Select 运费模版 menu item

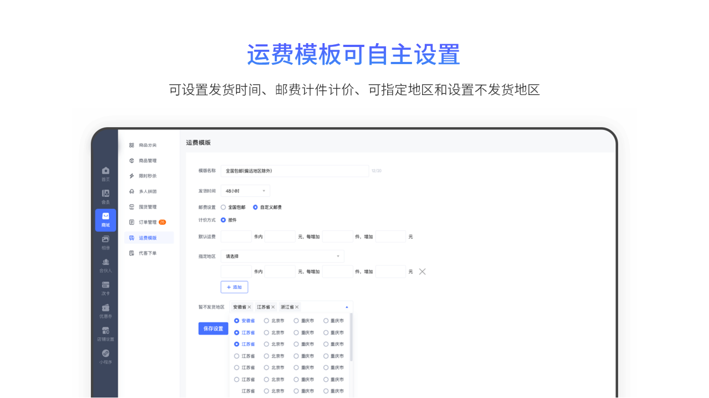[148, 238]
